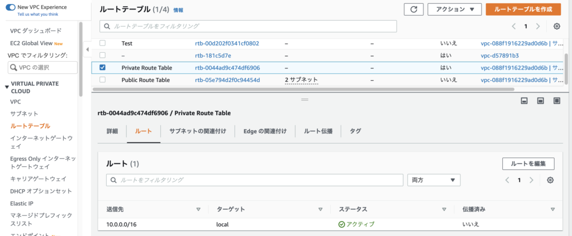Viewport: 572px width, 236px height.
Task: Check the Public Route Table checkbox
Action: [x=103, y=79]
